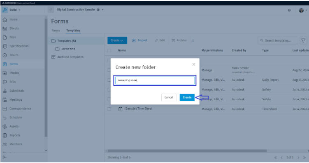This screenshot has width=309, height=163.
Task: Collapse the left navigation panel
Action: coord(5,157)
